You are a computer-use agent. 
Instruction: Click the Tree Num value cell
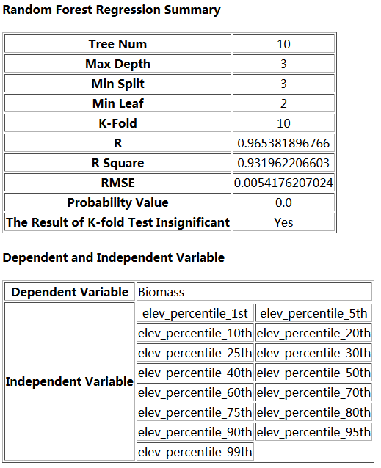(283, 44)
